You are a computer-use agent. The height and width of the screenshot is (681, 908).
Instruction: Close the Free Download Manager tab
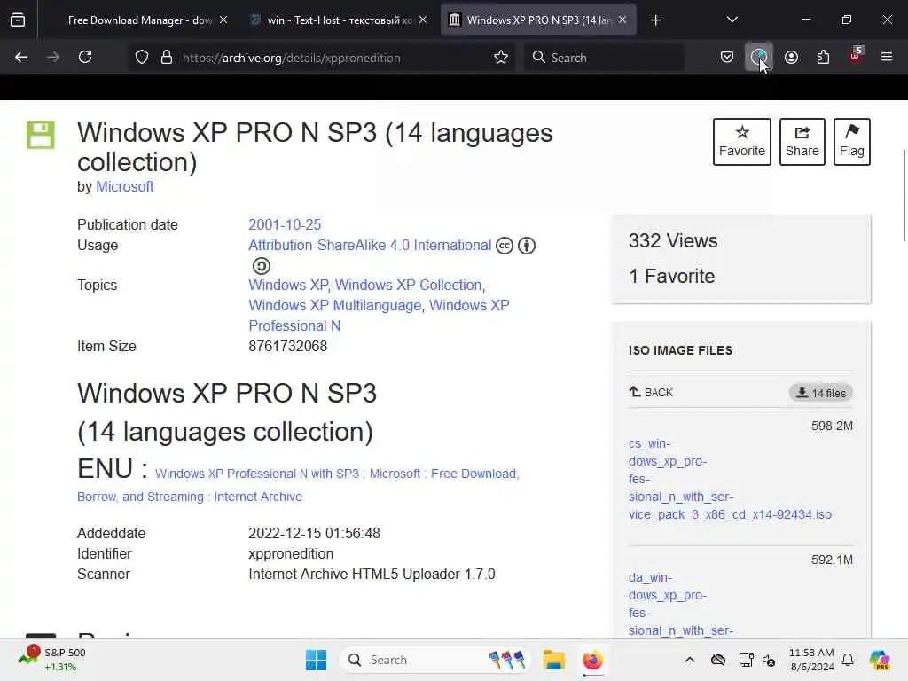223,20
